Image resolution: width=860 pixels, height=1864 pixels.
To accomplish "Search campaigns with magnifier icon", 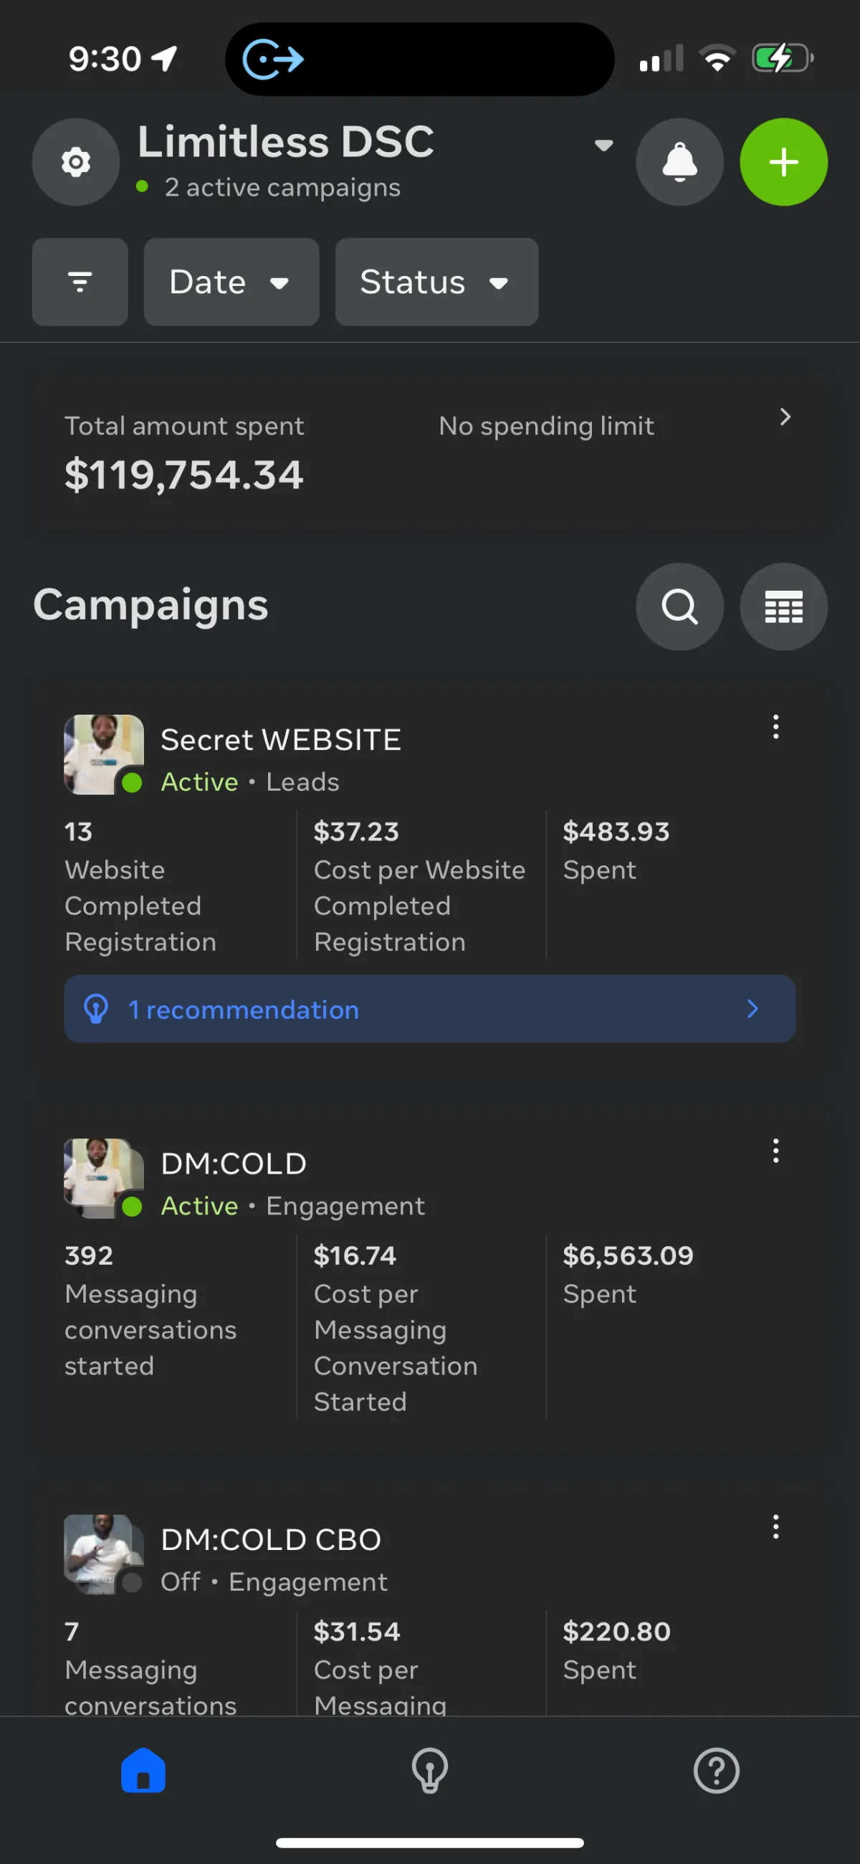I will pyautogui.click(x=679, y=607).
